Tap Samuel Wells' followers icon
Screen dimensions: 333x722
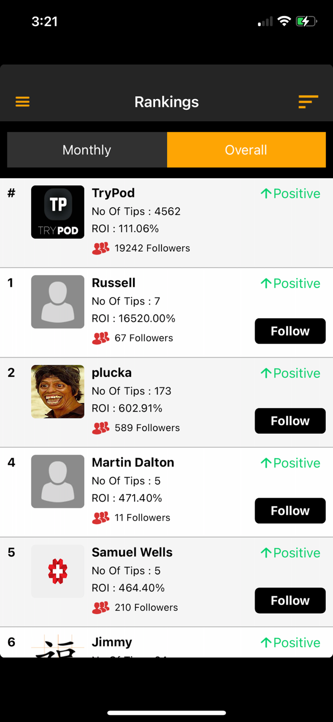point(100,607)
